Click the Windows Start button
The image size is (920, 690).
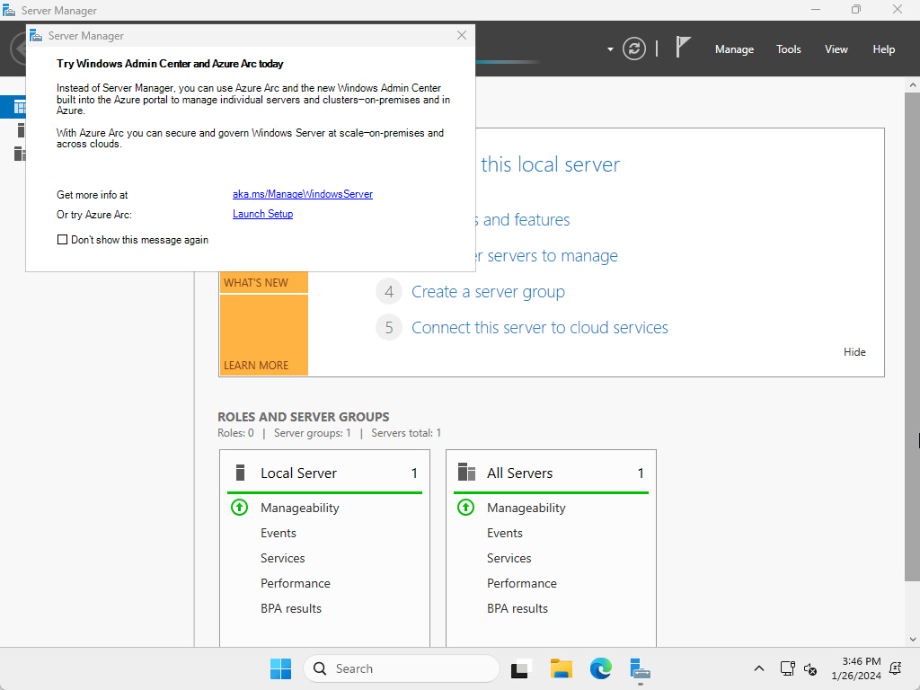point(280,668)
